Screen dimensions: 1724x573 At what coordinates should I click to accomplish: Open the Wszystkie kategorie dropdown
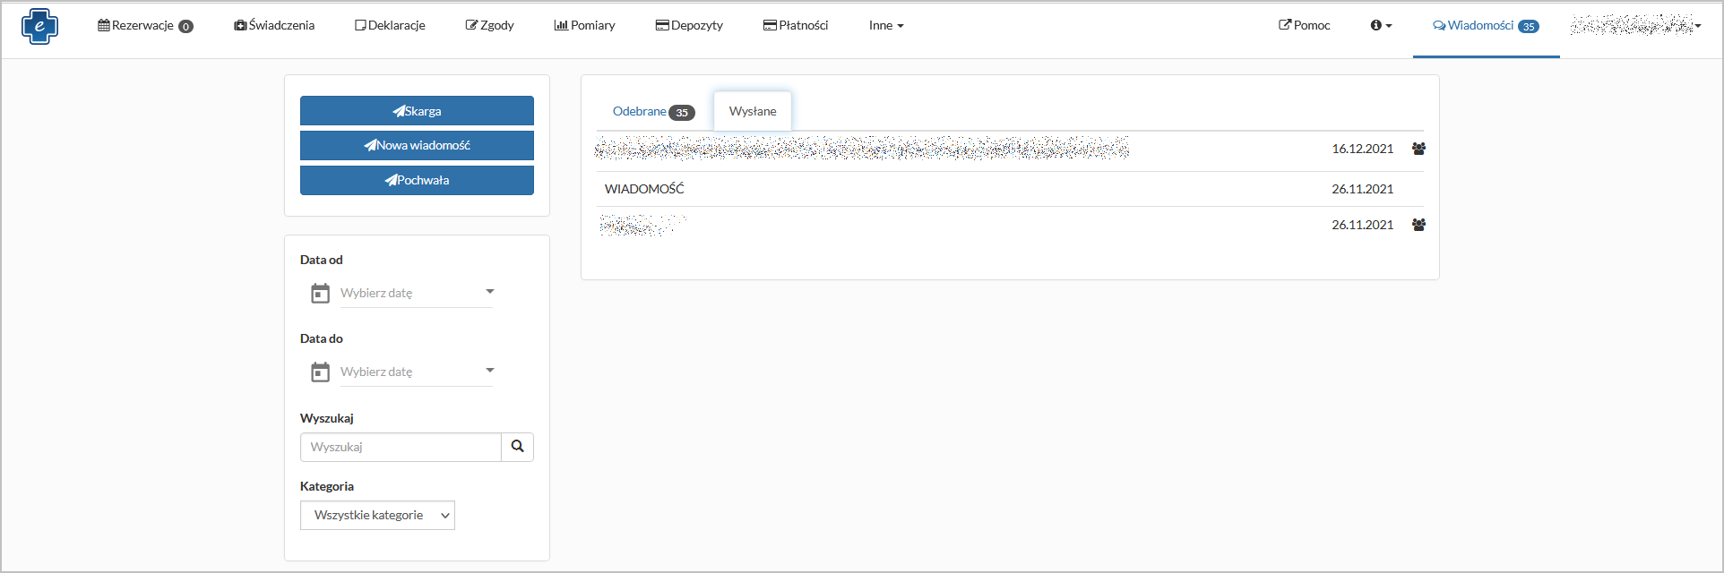(x=377, y=515)
